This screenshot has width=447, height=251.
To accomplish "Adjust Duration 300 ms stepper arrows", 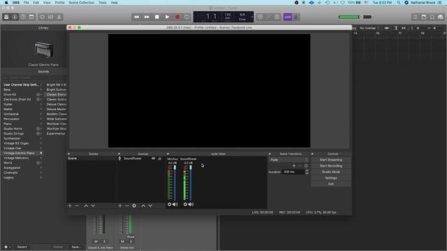I will point(307,172).
